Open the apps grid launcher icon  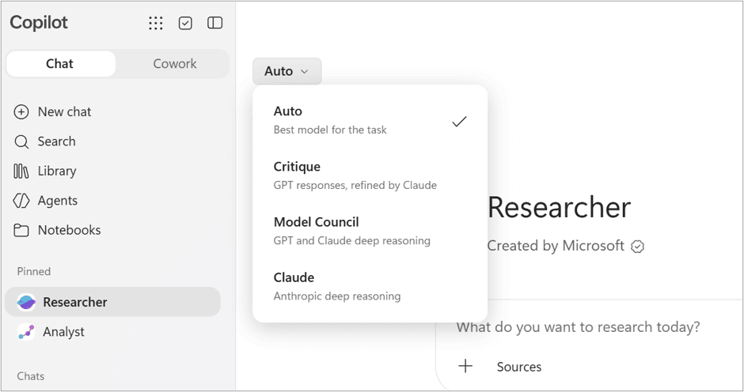coord(156,23)
